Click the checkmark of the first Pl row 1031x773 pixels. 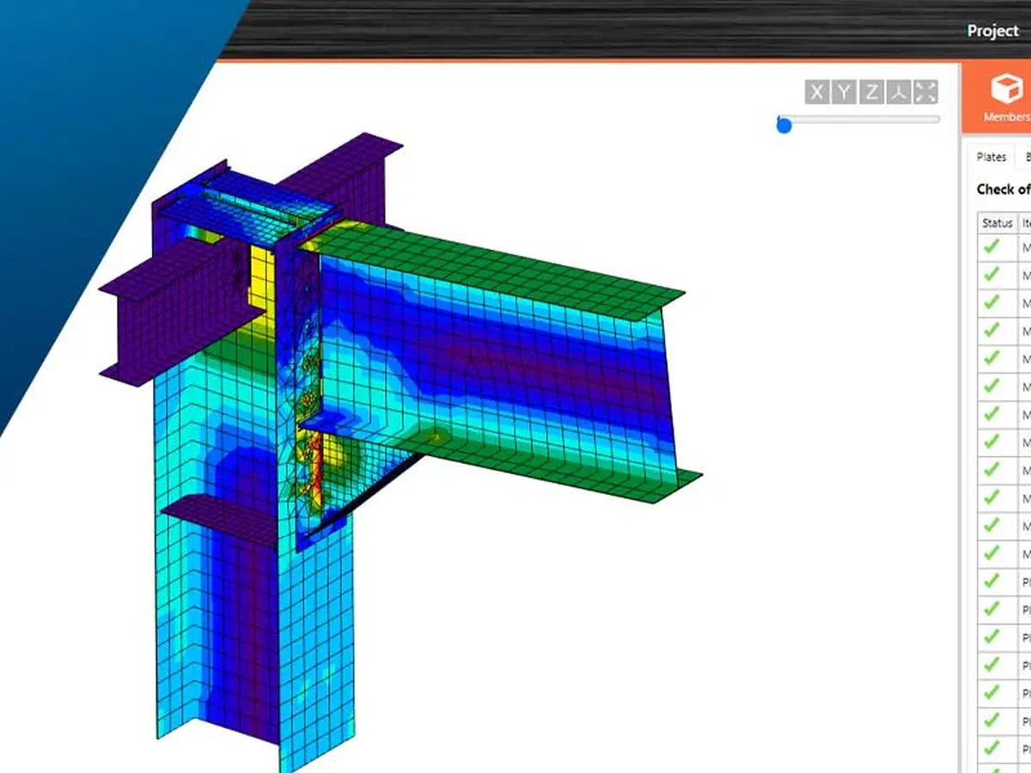(991, 581)
